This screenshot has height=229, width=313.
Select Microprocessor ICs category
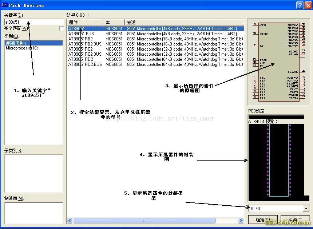(x=22, y=48)
